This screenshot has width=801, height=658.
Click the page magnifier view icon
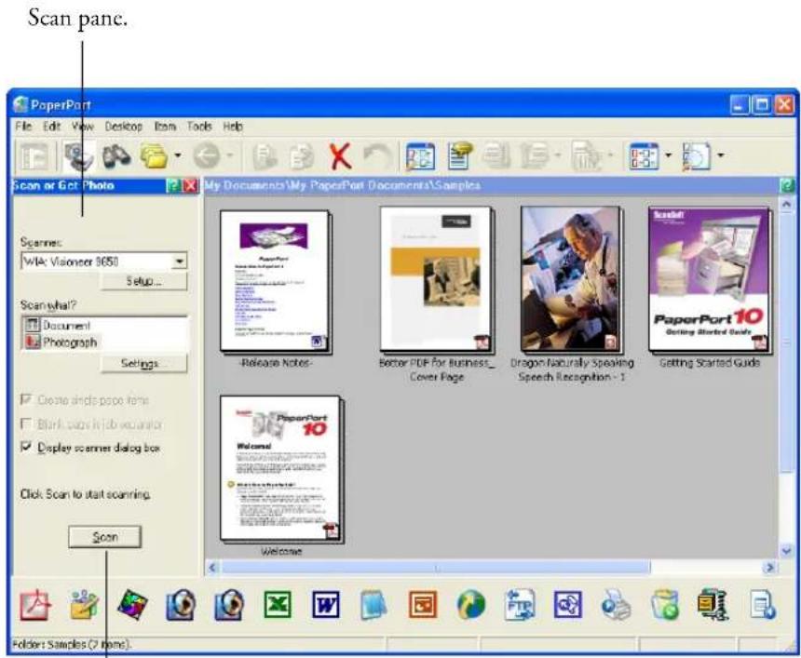697,155
